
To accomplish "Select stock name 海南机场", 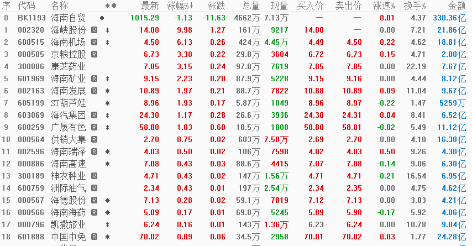I will pos(68,42).
